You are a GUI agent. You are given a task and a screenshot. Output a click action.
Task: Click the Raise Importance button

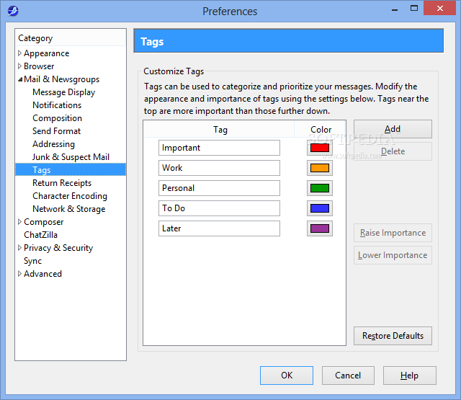point(393,233)
